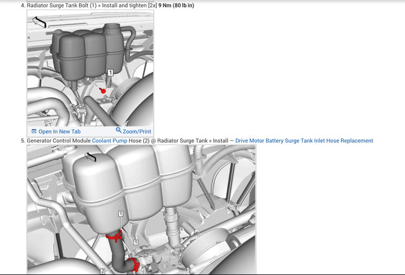
Task: Click the Zoom/Print magnifier icon
Action: [x=118, y=131]
